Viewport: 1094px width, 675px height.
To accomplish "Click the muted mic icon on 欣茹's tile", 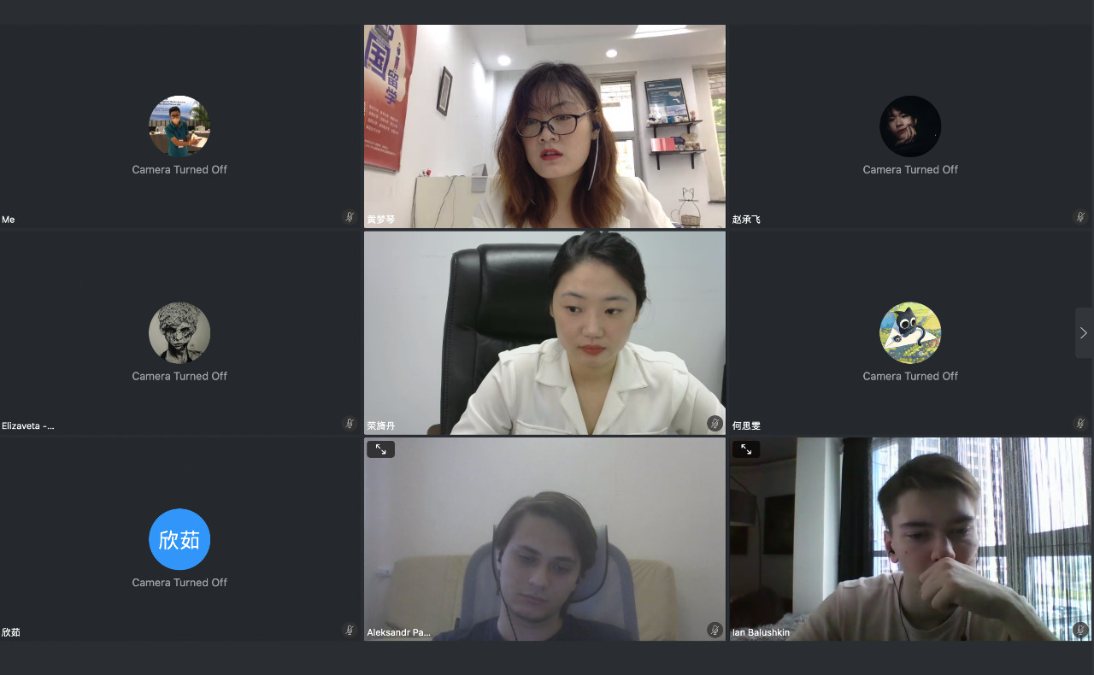I will click(349, 630).
